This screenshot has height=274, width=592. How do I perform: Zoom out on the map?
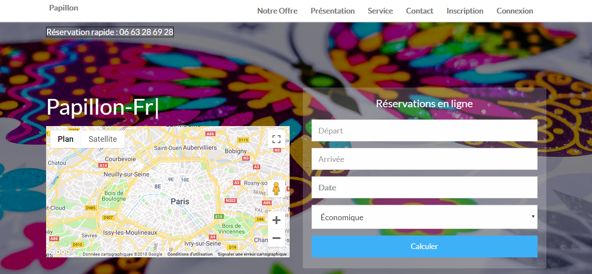[x=276, y=238]
